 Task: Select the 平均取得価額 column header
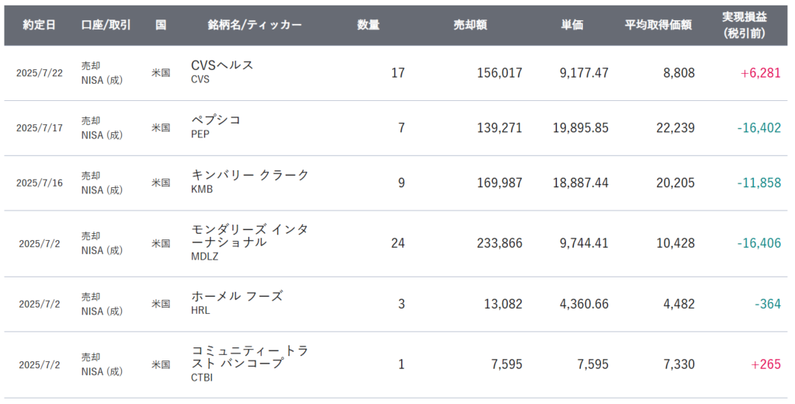point(658,25)
